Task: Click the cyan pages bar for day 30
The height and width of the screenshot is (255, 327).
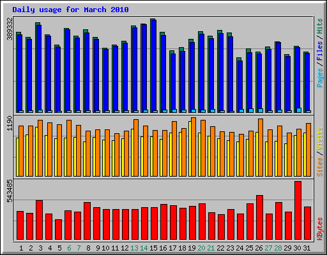Action: [x=299, y=110]
